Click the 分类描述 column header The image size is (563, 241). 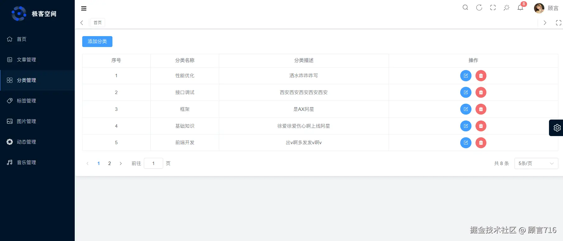[304, 60]
